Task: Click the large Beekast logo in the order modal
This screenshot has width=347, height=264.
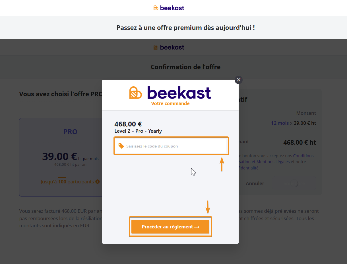Action: pos(170,93)
